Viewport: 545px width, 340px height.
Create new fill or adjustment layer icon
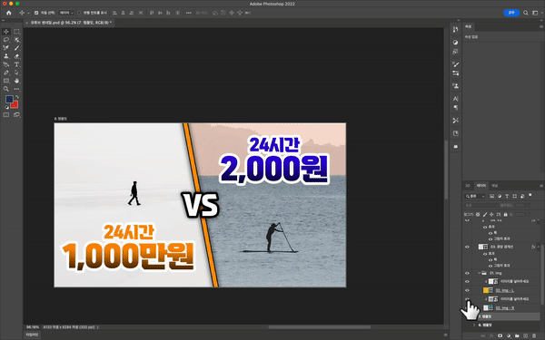tap(509, 335)
